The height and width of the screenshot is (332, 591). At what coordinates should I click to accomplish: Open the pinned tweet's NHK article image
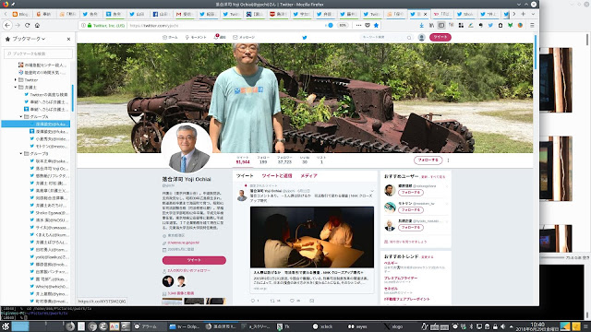point(312,237)
